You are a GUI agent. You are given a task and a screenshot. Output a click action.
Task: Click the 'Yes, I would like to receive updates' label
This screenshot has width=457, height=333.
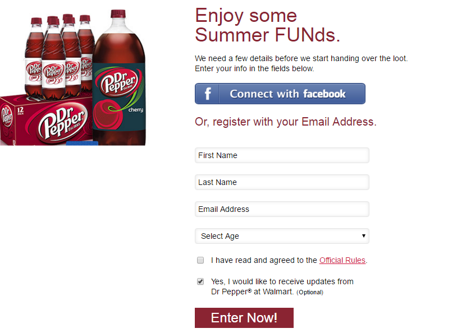pyautogui.click(x=282, y=281)
